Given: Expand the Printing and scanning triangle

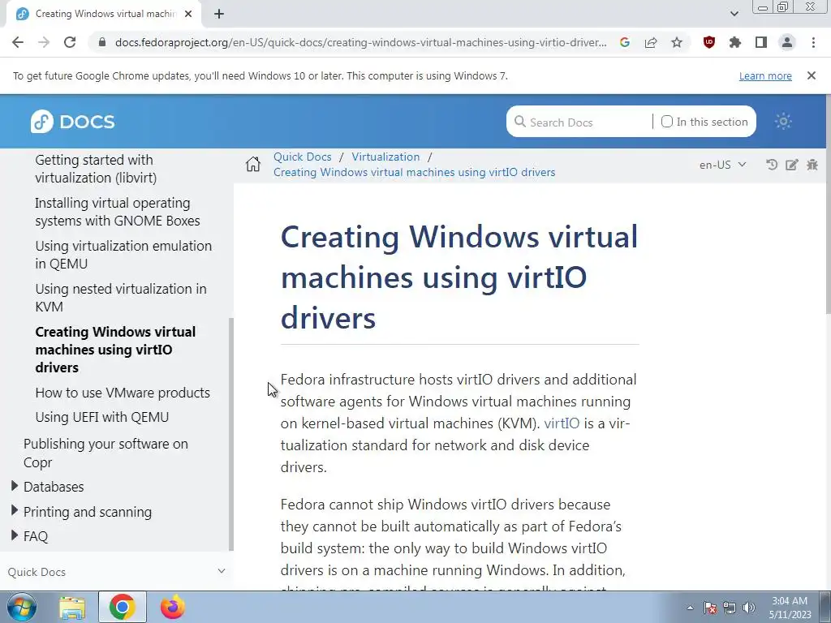Looking at the screenshot, I should [x=15, y=510].
